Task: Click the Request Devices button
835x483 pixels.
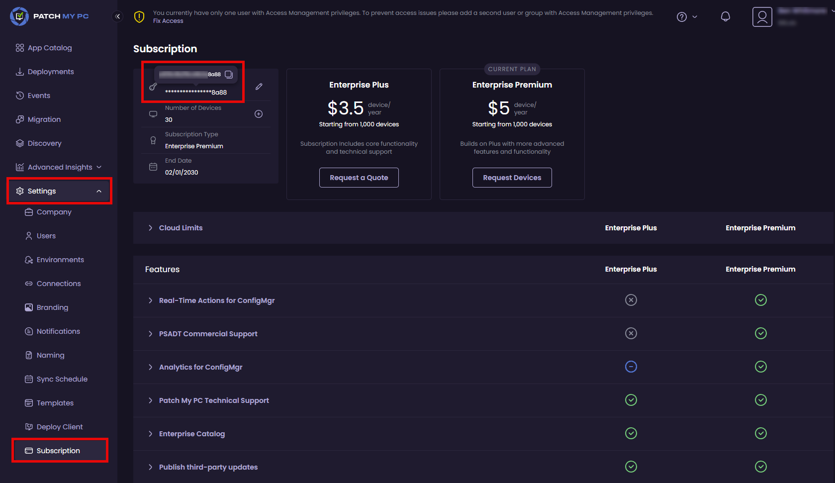Action: pos(512,178)
